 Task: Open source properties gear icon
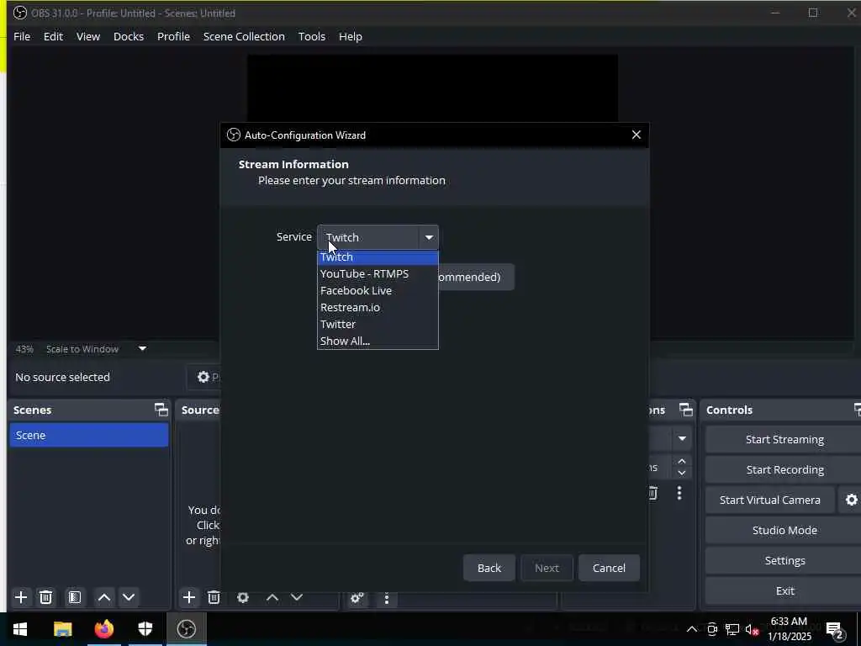coord(243,597)
